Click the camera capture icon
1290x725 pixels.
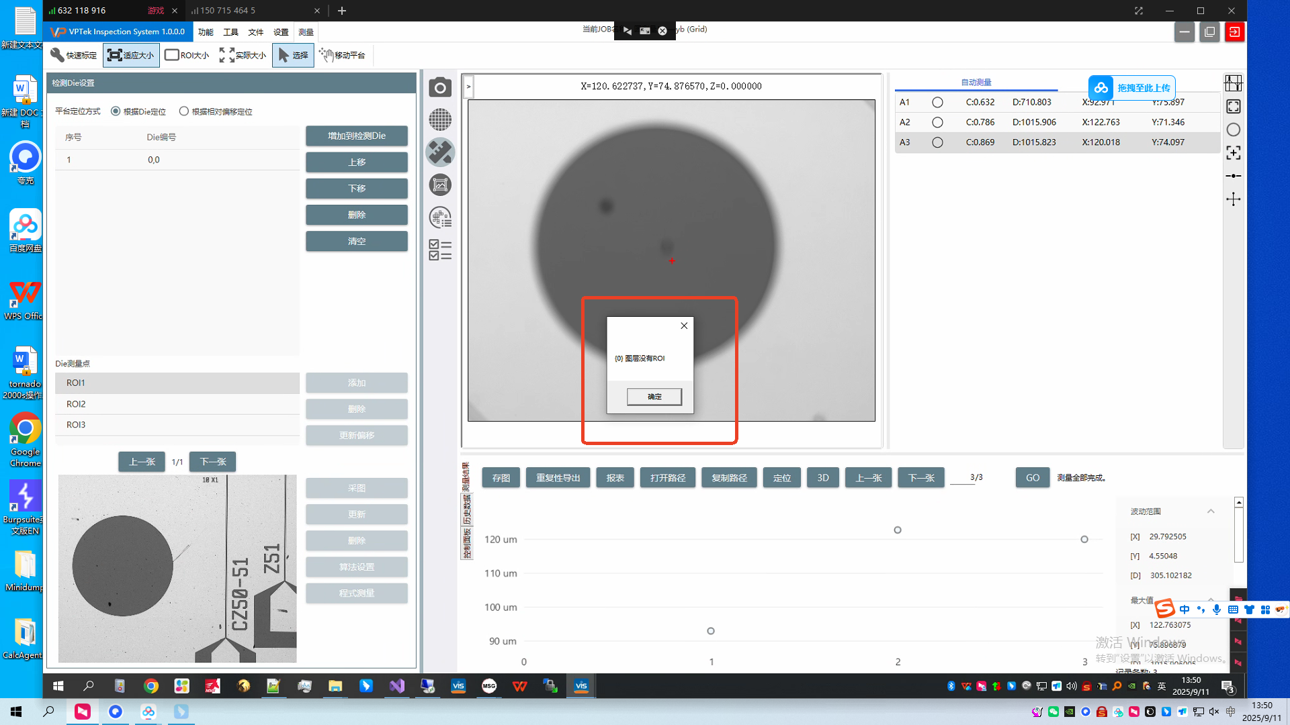[440, 87]
